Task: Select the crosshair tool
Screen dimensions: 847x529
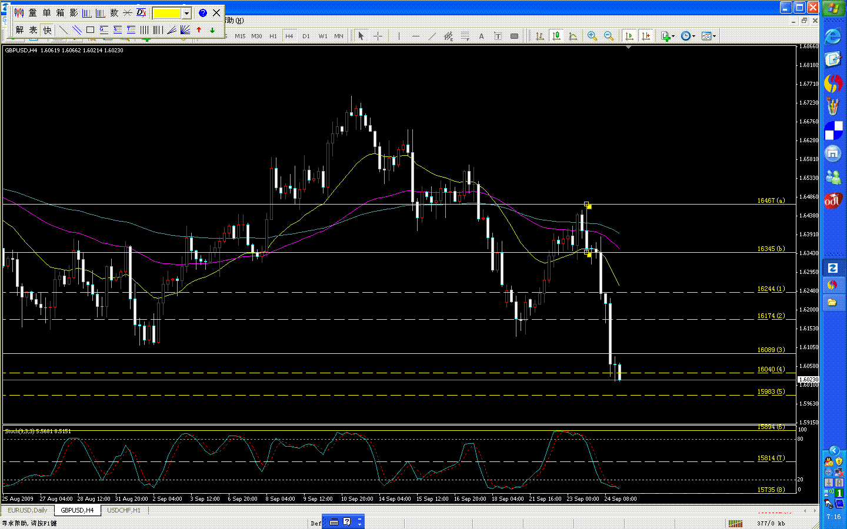Action: (378, 36)
